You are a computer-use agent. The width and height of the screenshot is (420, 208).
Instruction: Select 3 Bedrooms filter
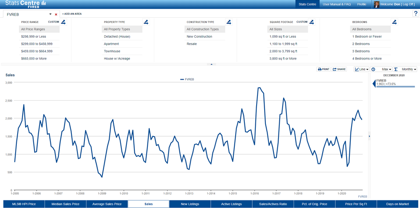[x=370, y=51]
